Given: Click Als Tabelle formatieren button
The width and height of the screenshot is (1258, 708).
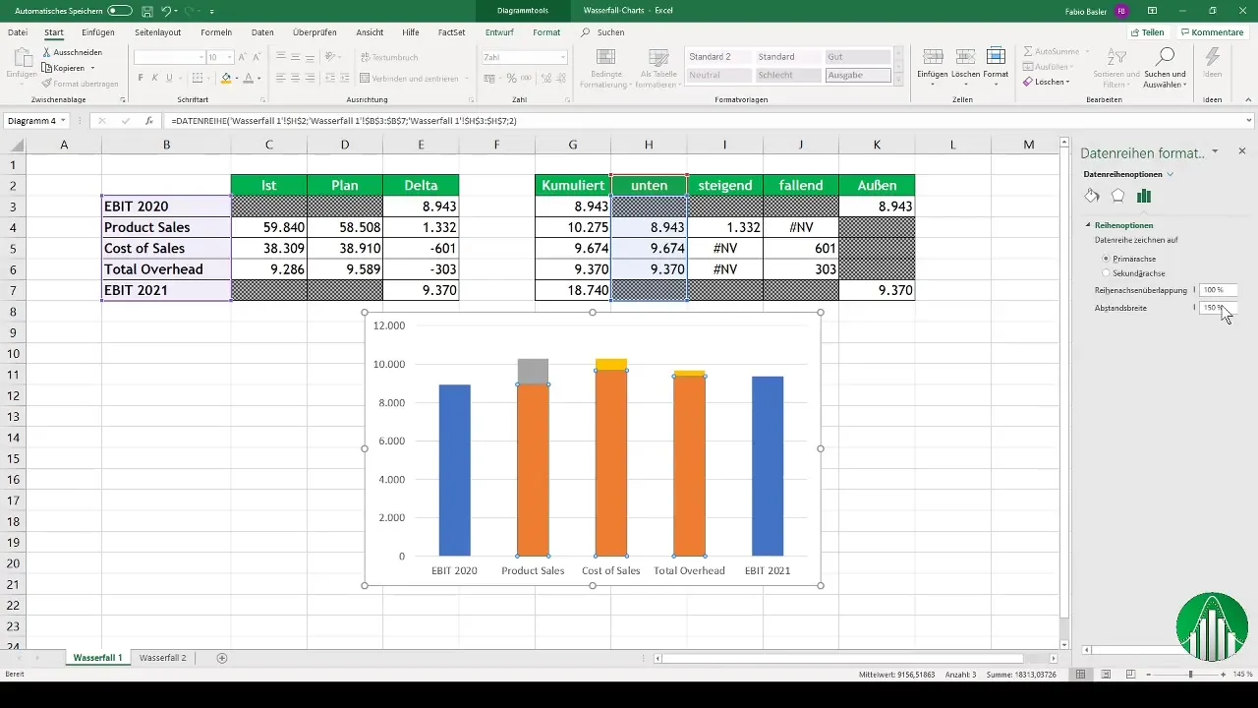Looking at the screenshot, I should pos(659,67).
